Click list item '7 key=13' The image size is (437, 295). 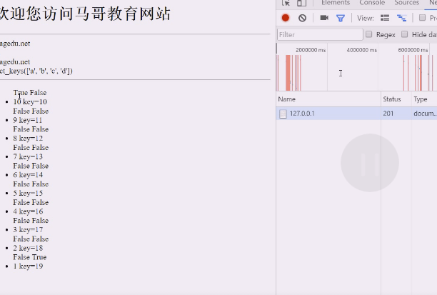[28, 156]
